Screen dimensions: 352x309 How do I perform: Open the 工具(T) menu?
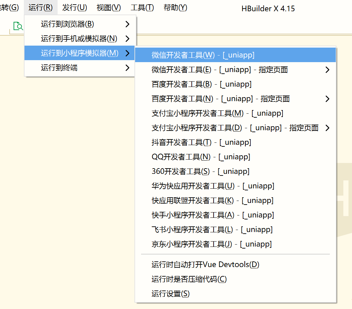pyautogui.click(x=142, y=8)
